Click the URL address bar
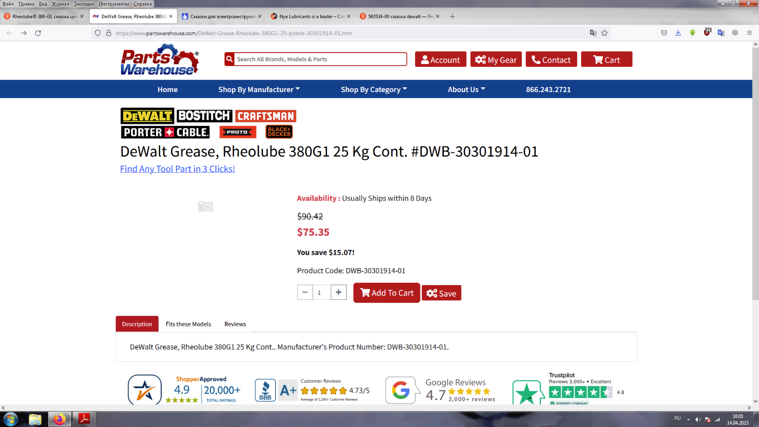This screenshot has width=759, height=427. coord(351,33)
